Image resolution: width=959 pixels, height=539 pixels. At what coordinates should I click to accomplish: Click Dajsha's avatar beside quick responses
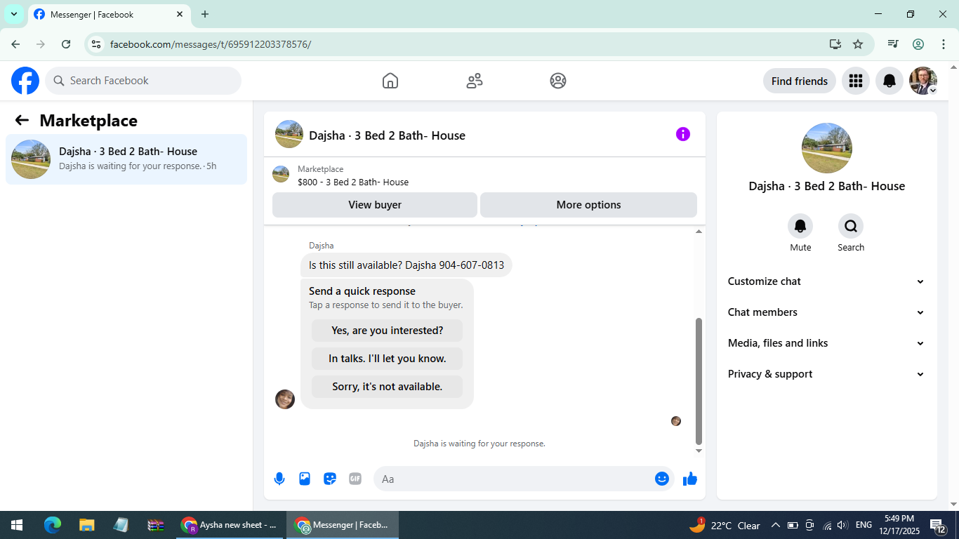[285, 399]
